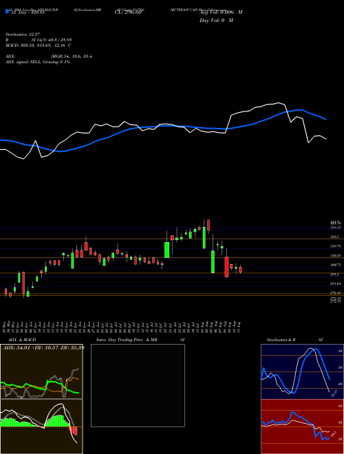Click the blue 12 Day SMA legend square
344x454 pixels.
click(7, 12)
